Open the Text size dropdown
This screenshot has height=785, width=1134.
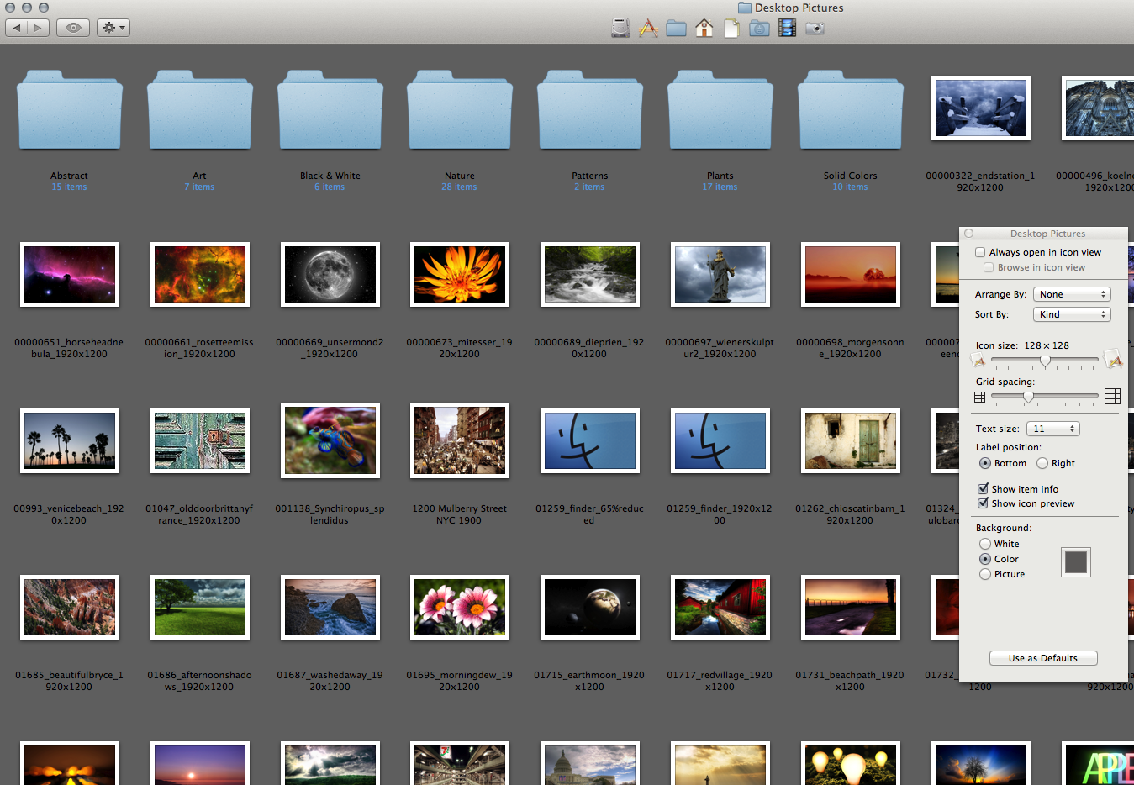click(1052, 429)
